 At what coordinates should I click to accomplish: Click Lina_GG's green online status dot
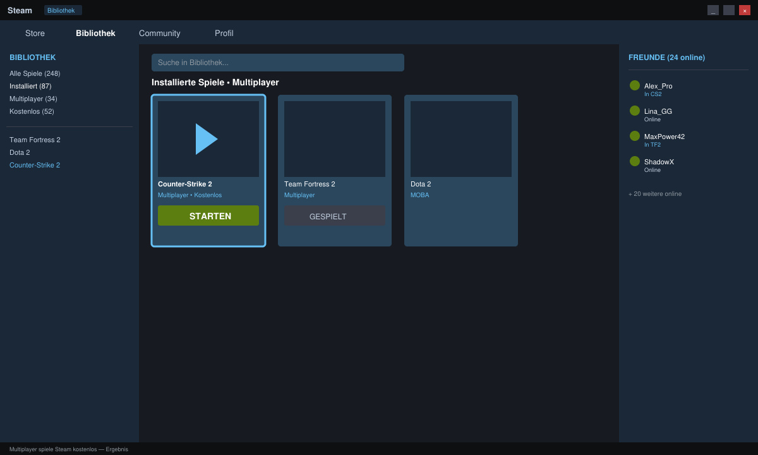(635, 111)
